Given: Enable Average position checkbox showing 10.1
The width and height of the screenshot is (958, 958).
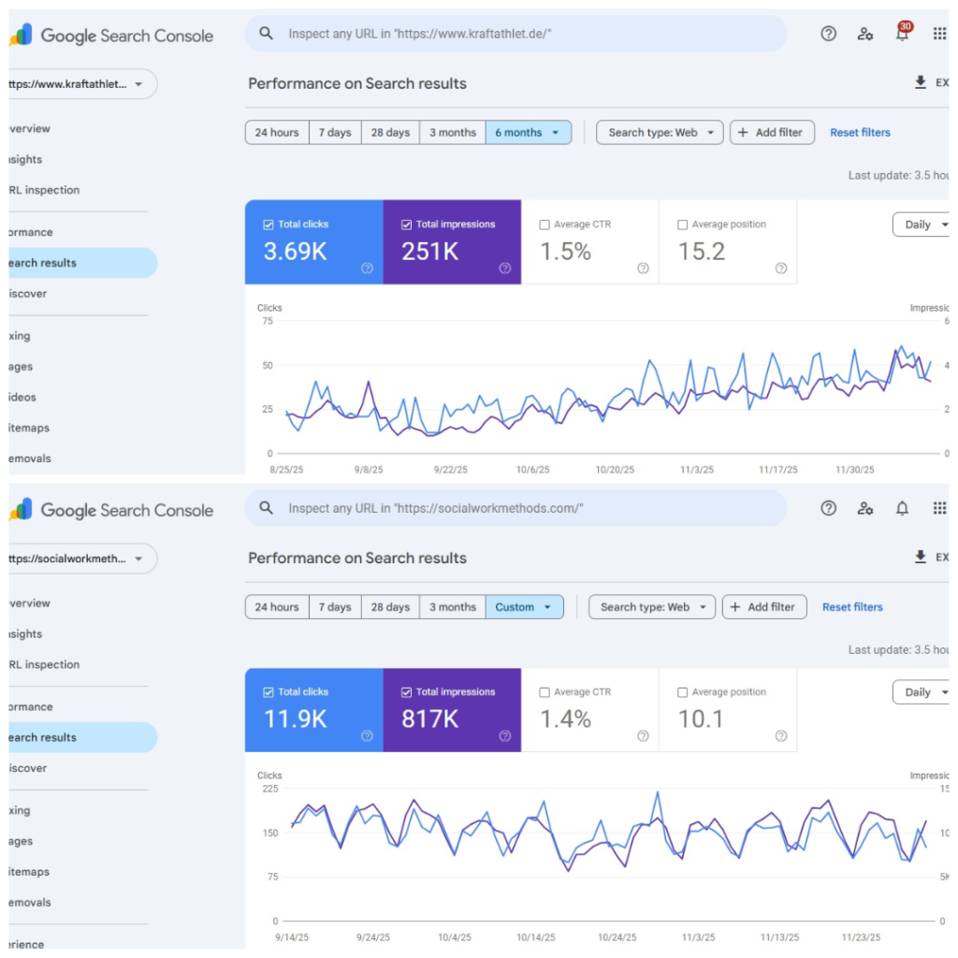Looking at the screenshot, I should coord(682,692).
